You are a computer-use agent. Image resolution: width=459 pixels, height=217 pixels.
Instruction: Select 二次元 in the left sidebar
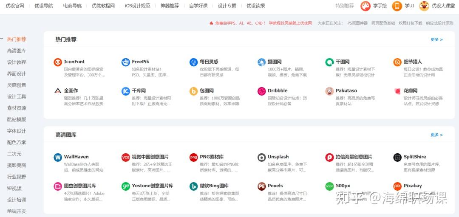(14, 154)
